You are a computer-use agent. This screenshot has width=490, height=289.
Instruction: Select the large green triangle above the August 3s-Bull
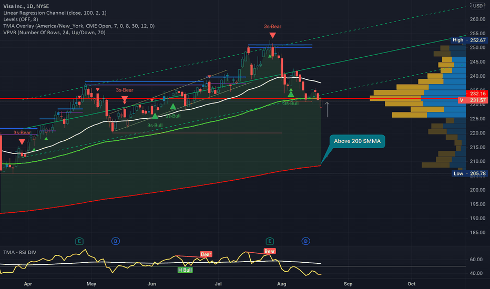(291, 94)
